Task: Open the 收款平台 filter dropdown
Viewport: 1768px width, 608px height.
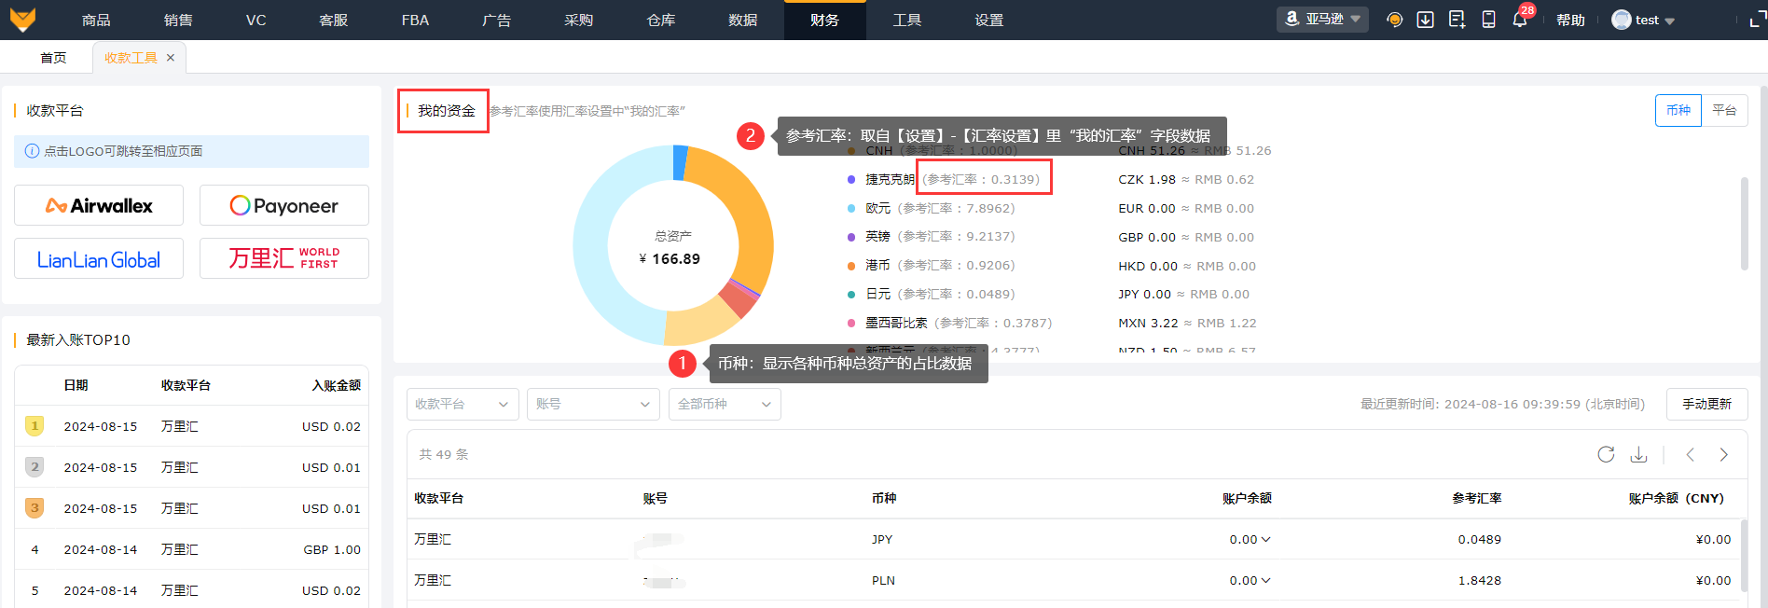Action: coord(463,404)
